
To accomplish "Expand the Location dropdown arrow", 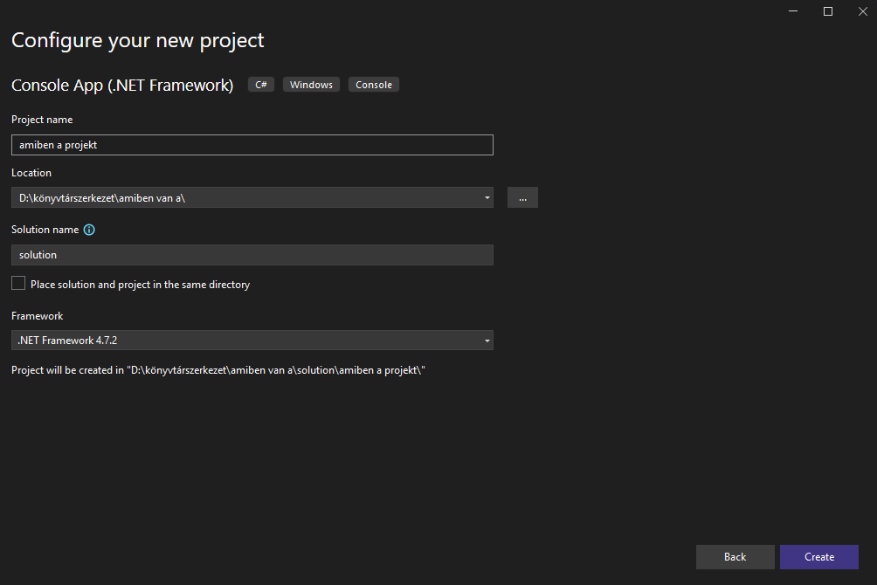I will 487,198.
